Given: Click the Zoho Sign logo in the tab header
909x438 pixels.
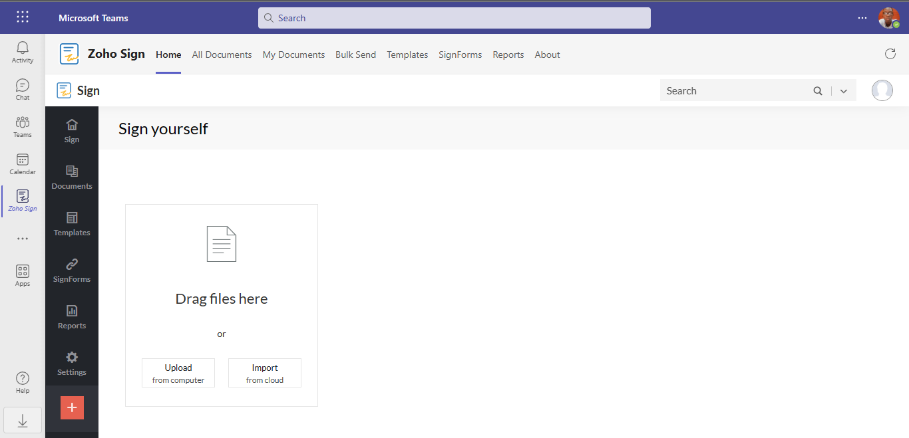Looking at the screenshot, I should (x=69, y=54).
